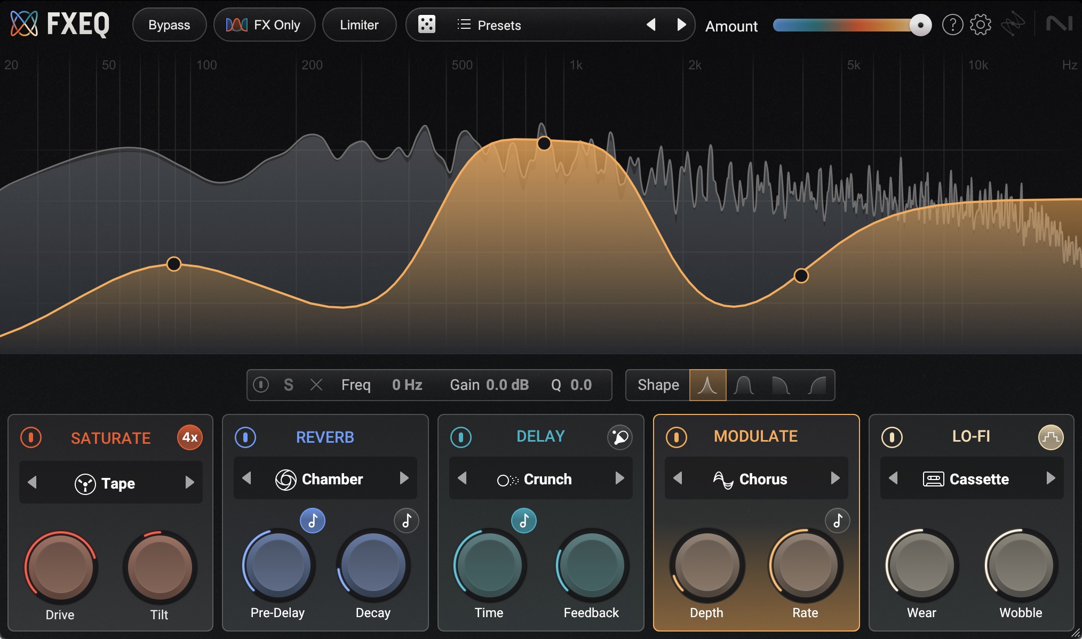Screen dimensions: 1082x639
Task: Toggle Delay Time tempo sync note icon
Action: pyautogui.click(x=524, y=521)
